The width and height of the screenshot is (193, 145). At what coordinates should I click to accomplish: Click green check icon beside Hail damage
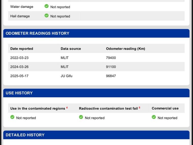tap(47, 16)
